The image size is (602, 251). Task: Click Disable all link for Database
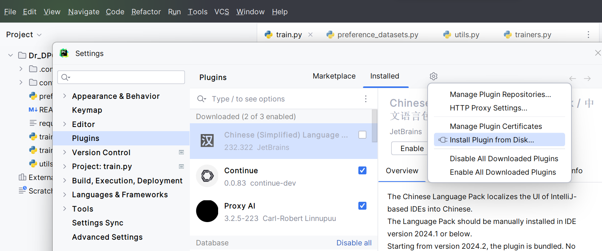click(x=354, y=243)
